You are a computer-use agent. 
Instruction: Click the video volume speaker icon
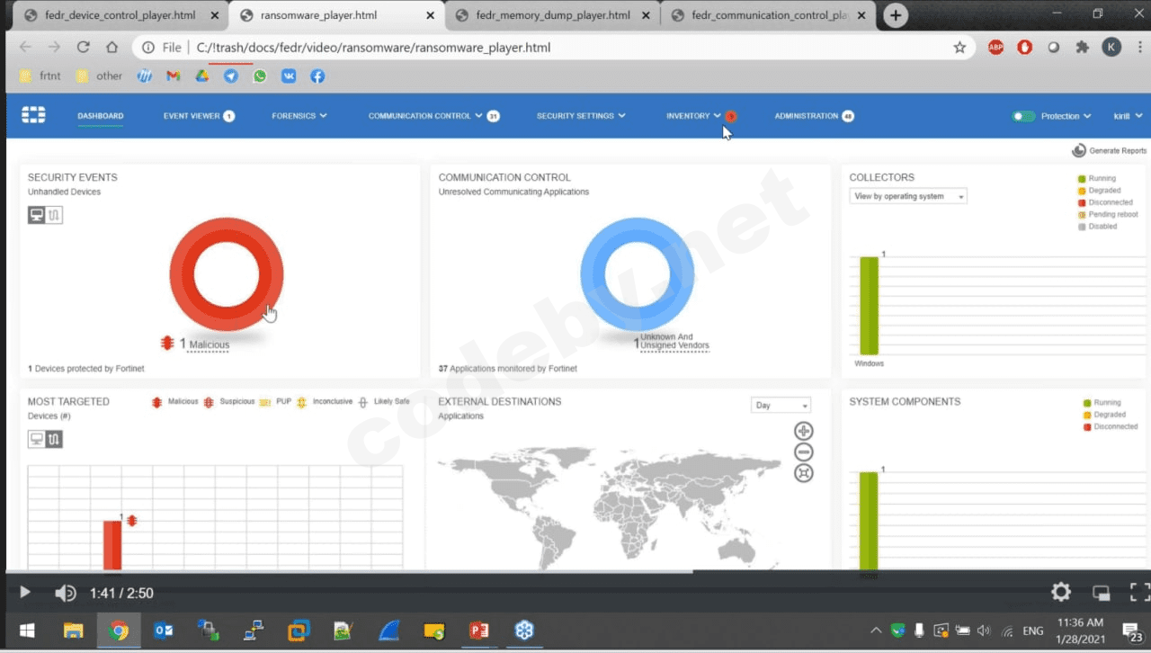[65, 594]
